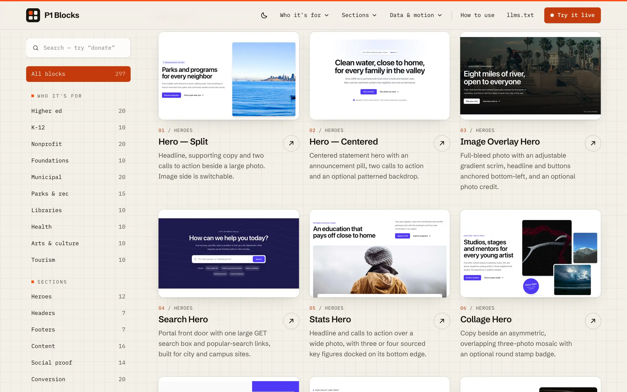Filter blocks by Parks & rec

click(78, 194)
